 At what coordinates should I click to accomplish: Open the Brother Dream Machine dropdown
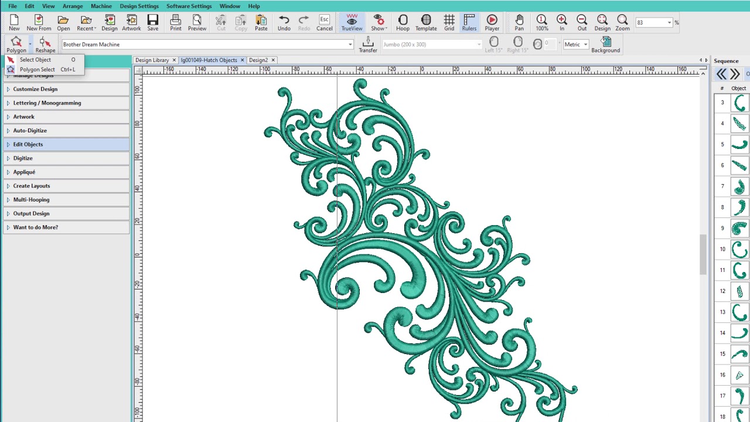pos(350,45)
